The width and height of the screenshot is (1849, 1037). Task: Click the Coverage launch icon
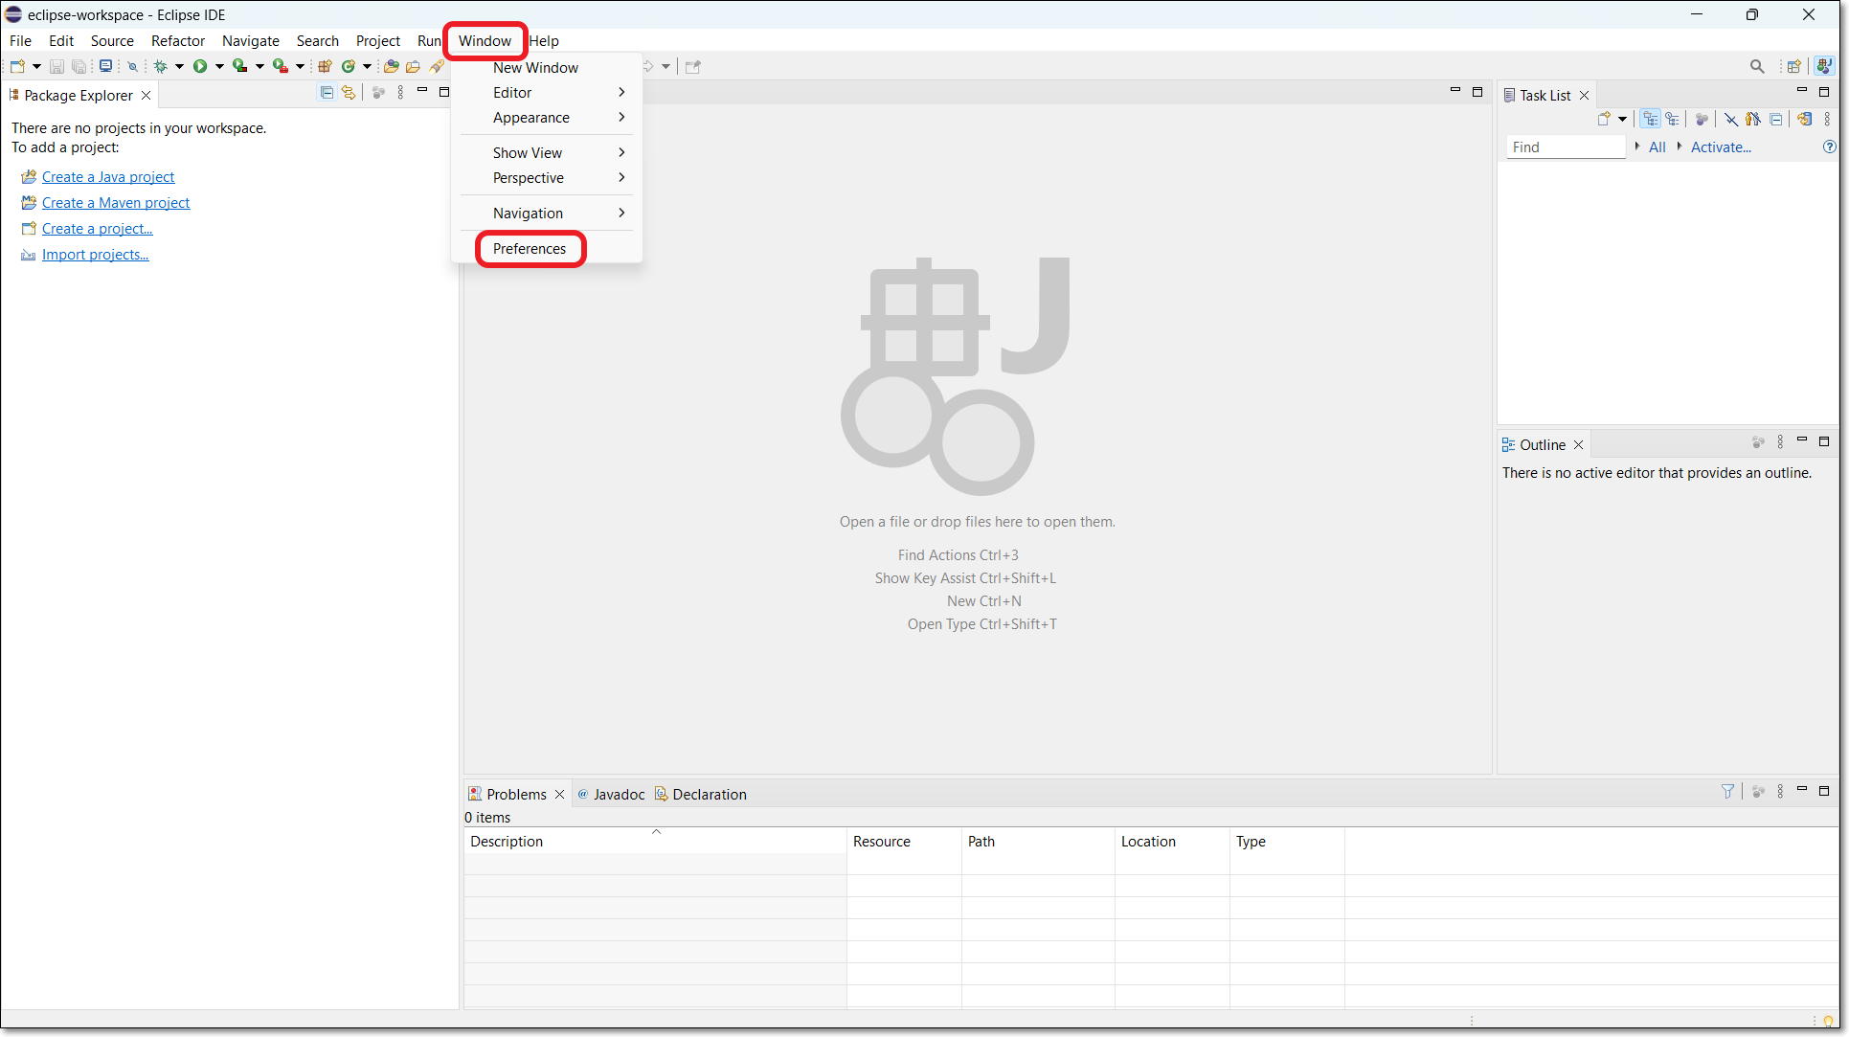tap(240, 66)
